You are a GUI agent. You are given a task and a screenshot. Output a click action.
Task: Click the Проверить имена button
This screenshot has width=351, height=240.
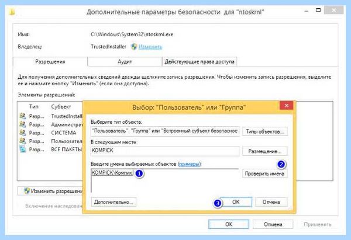click(x=265, y=173)
